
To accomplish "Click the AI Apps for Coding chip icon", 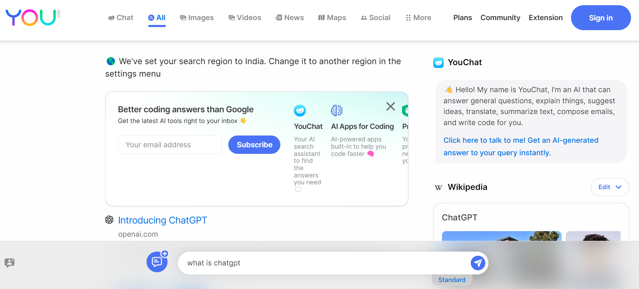I will 337,111.
